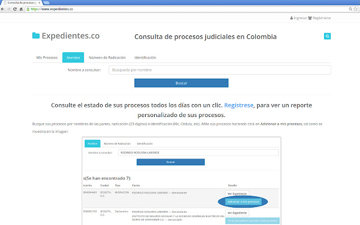The image size is (360, 225).
Task: Click the teal search icon button
Action: coord(327,36)
